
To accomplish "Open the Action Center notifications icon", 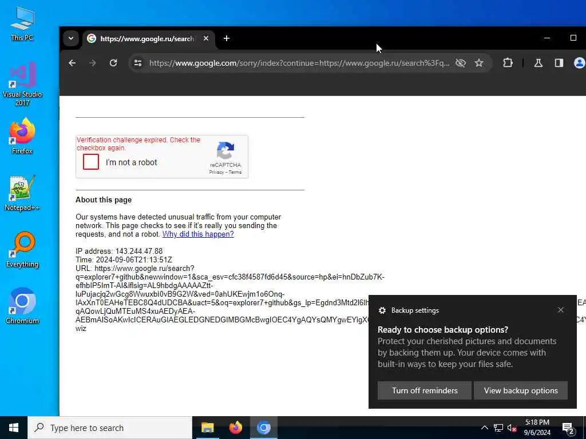I will (x=568, y=428).
